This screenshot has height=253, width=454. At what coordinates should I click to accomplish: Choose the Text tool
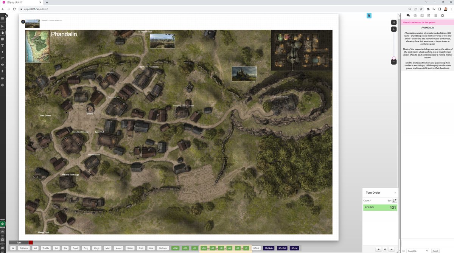pos(2,45)
